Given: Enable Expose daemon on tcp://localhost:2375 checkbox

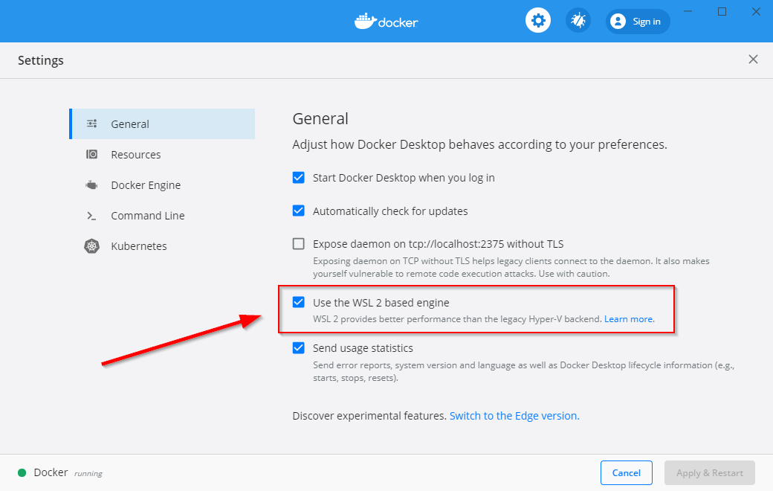Looking at the screenshot, I should coord(298,244).
